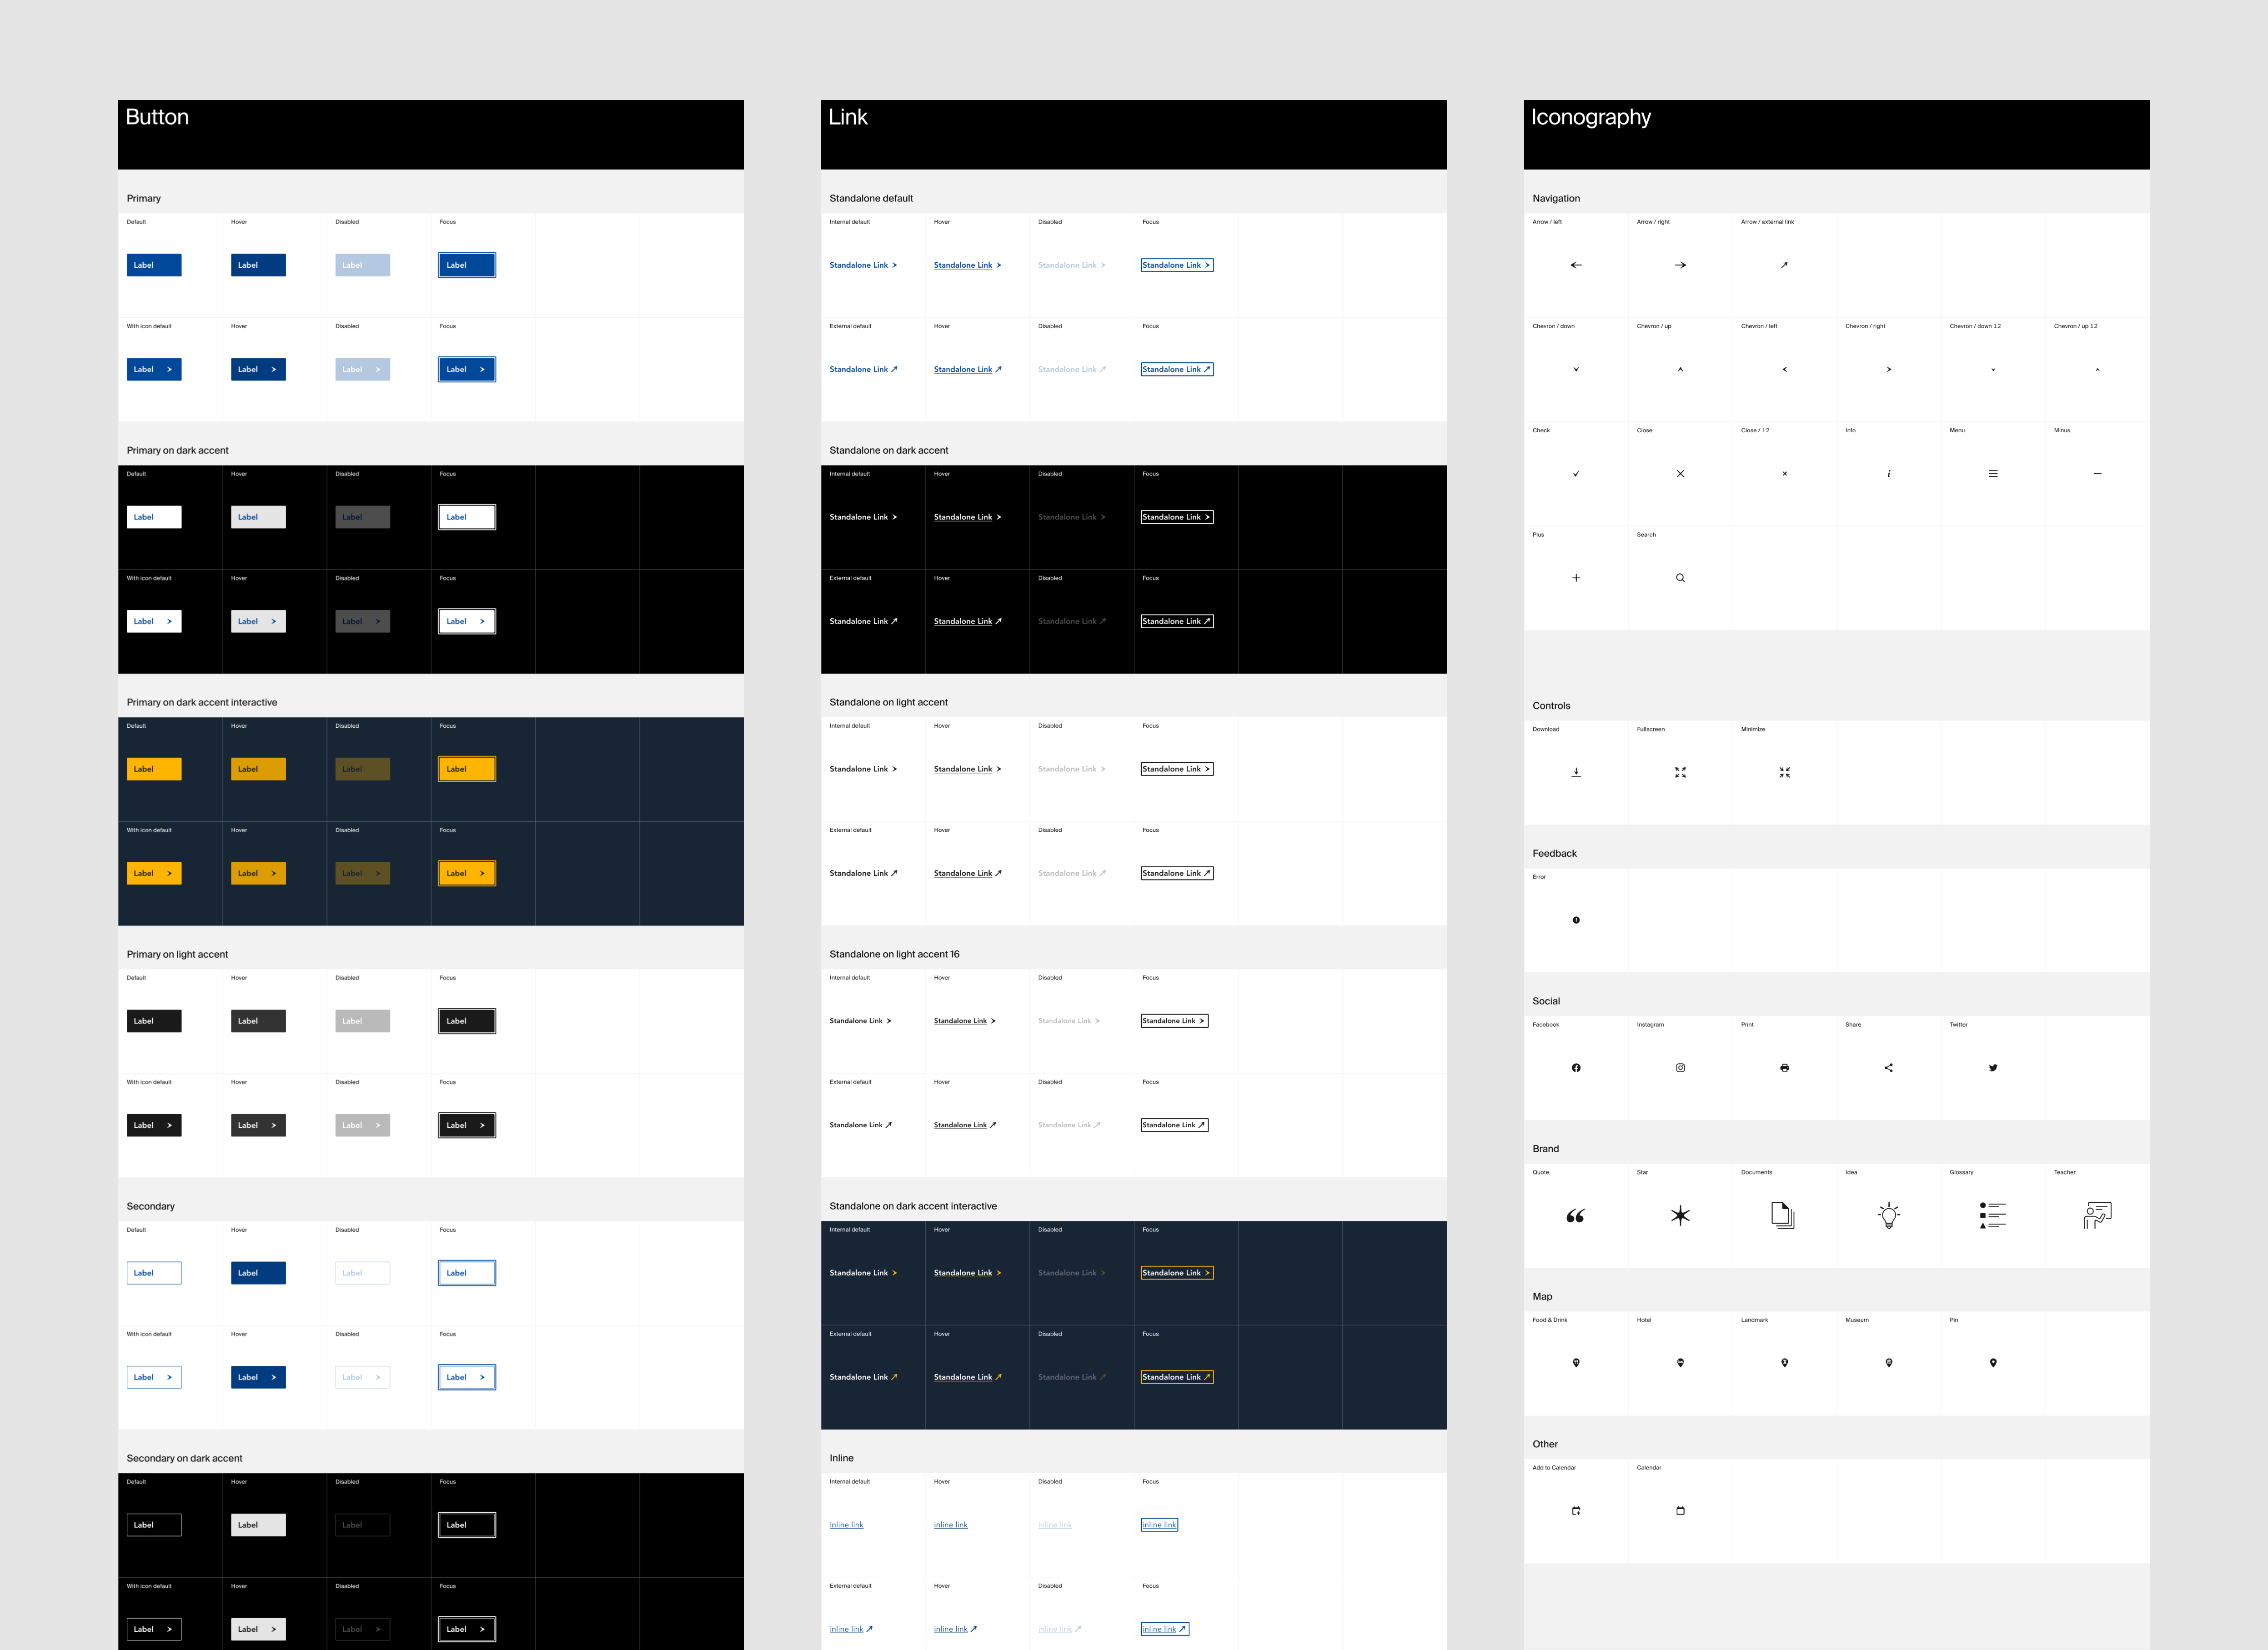Click the Arrow / left navigation icon

pos(1576,265)
